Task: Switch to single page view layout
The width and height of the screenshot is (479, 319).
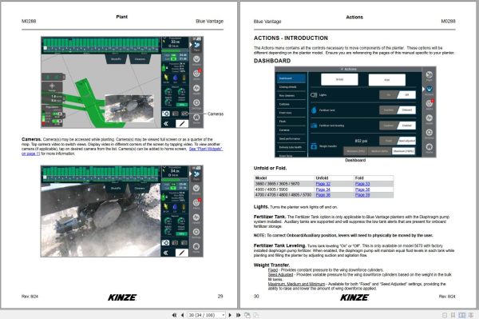Action: point(445,315)
